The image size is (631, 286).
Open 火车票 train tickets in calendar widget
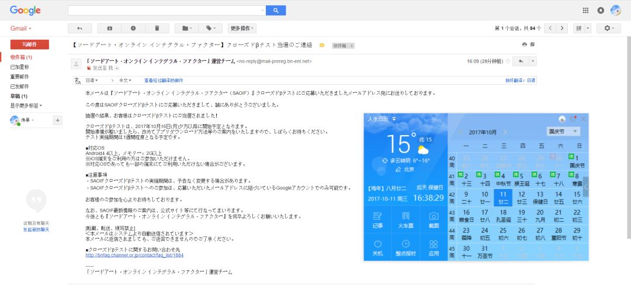[x=405, y=220]
